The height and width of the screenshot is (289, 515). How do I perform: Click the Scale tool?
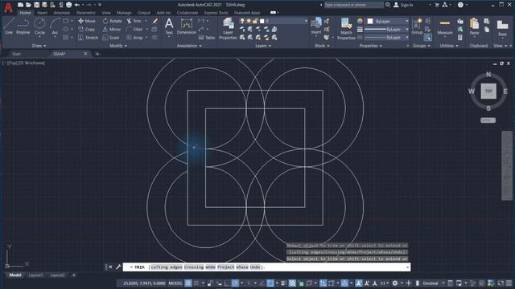click(x=111, y=38)
